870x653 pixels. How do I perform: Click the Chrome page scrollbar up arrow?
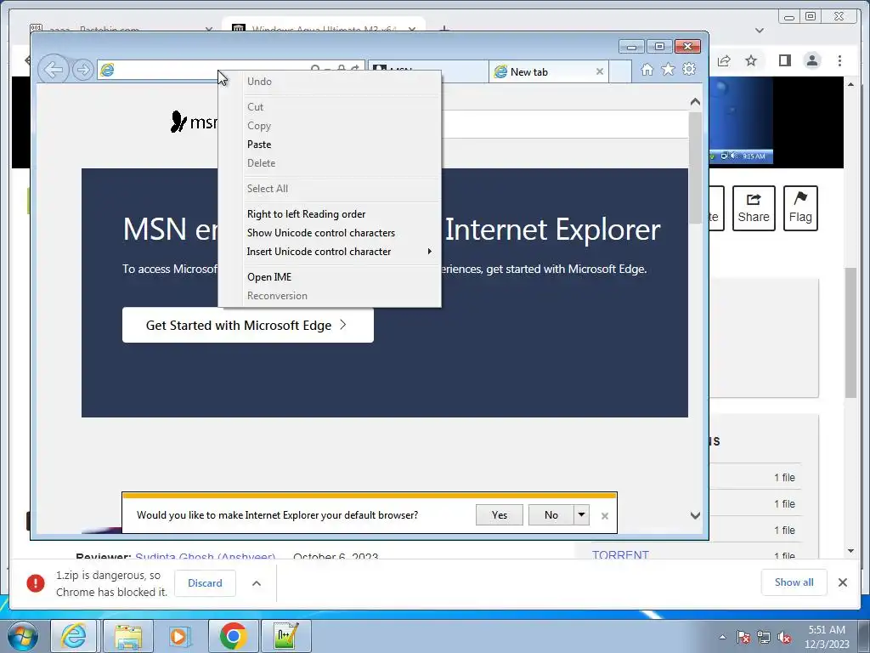[851, 84]
